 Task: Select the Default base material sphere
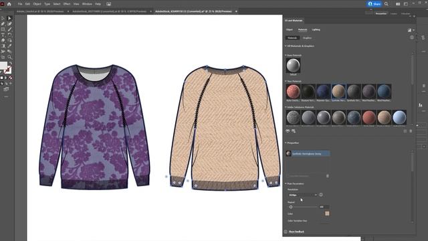[x=293, y=66]
